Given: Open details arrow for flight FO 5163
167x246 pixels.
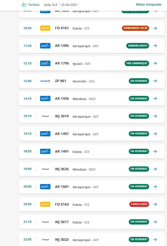Looking at the screenshot, I should point(155,204).
